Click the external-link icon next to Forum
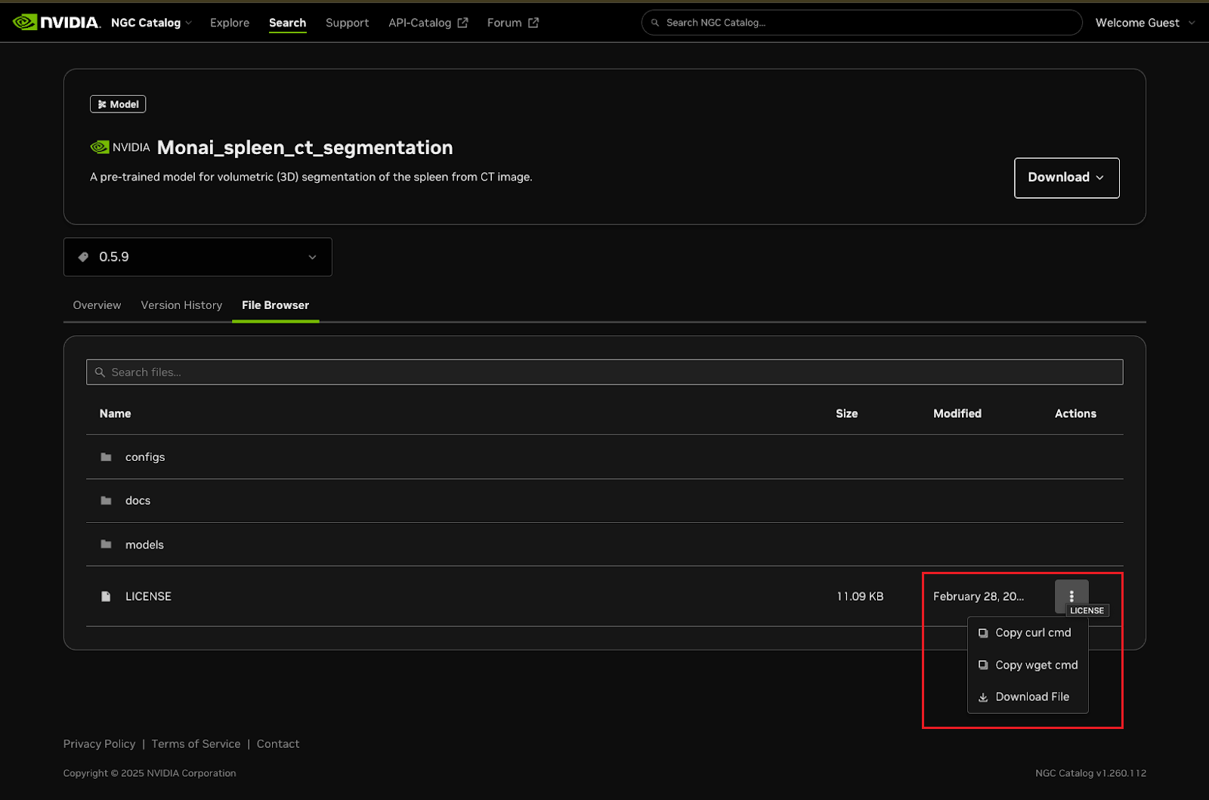 pos(533,23)
